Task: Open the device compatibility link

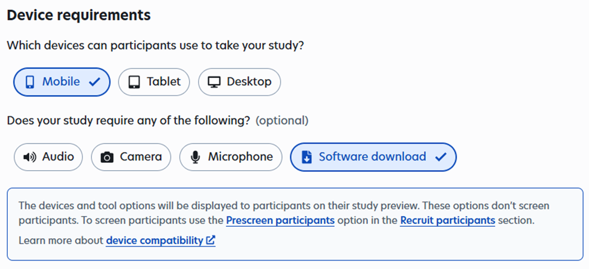Action: 155,241
